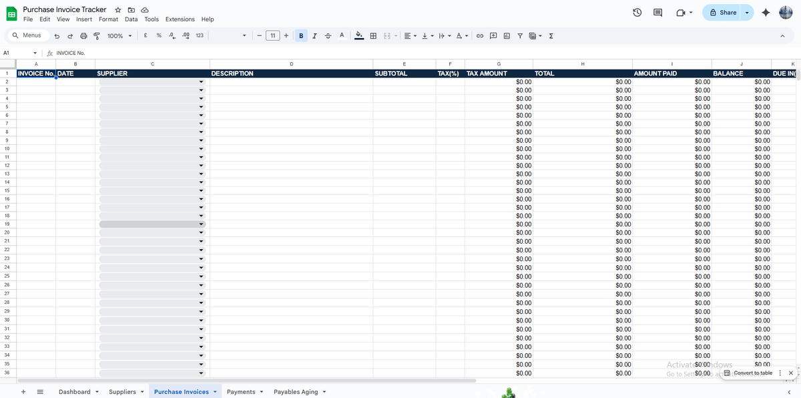Click the Create a filter icon
This screenshot has width=801, height=398.
click(519, 36)
